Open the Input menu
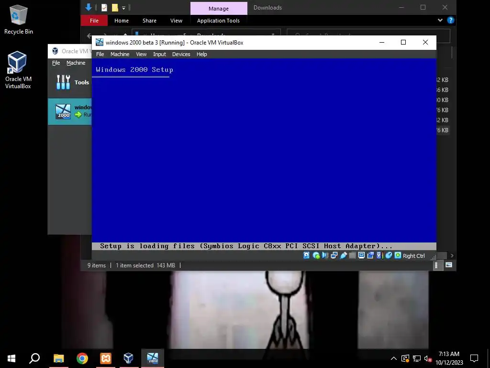Viewport: 490px width, 368px height. [159, 54]
